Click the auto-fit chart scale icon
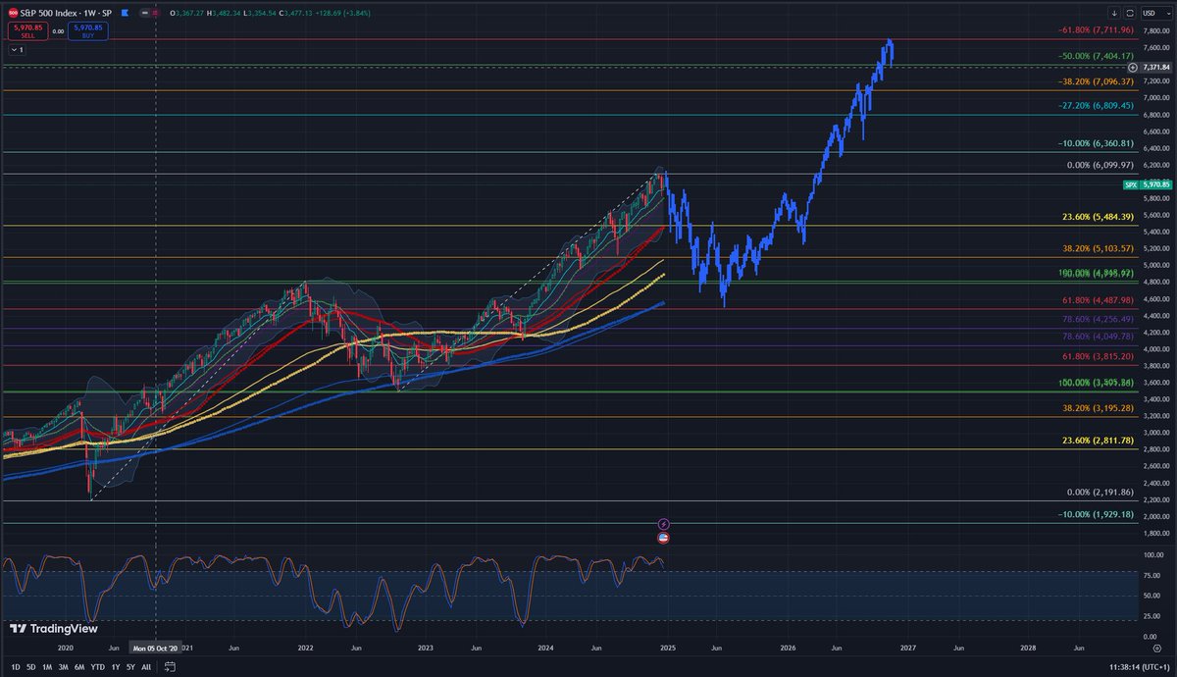1177x677 pixels. tap(1131, 13)
